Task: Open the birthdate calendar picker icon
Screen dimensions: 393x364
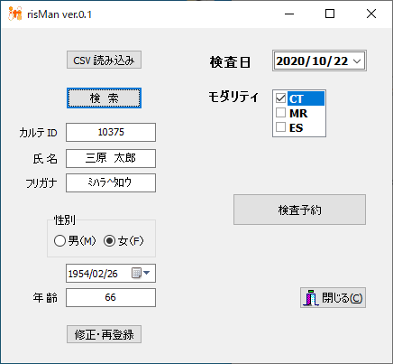Action: pos(136,273)
